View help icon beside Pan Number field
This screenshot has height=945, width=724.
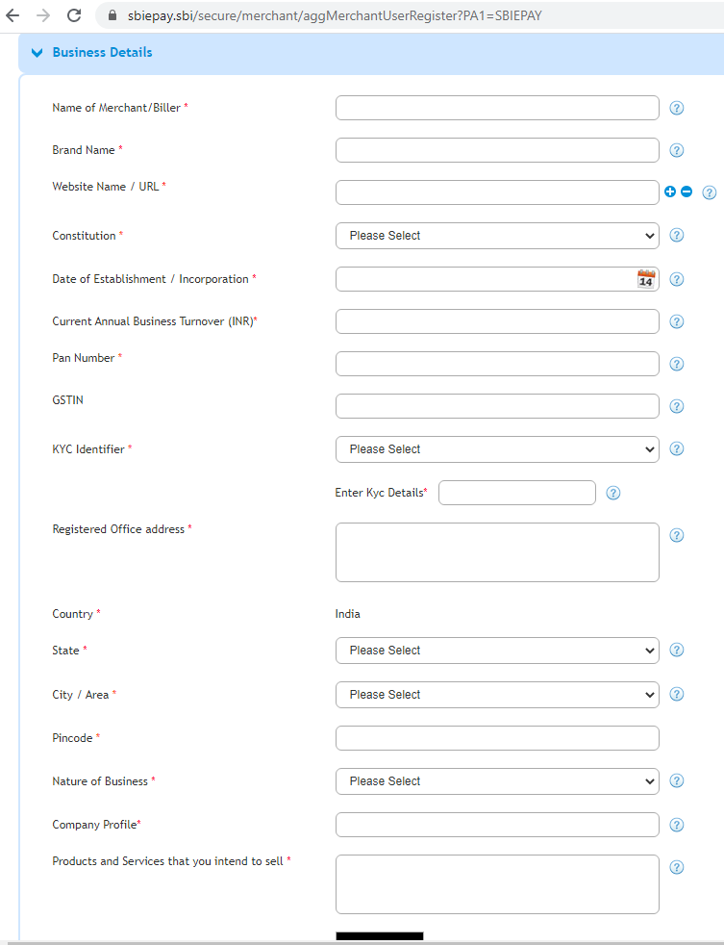(676, 364)
